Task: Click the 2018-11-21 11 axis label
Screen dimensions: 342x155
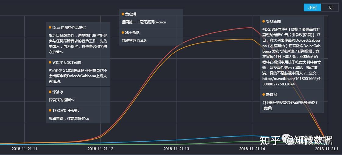Action: coord(24,149)
